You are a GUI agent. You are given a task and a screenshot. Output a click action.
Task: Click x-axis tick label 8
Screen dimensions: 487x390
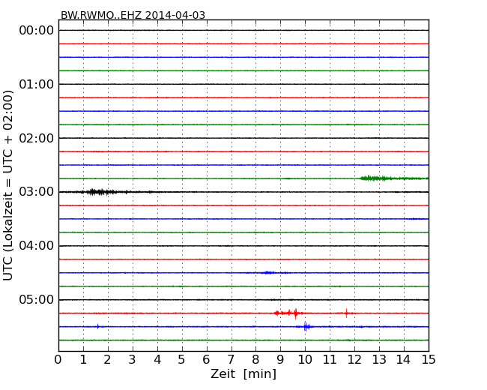tap(255, 359)
